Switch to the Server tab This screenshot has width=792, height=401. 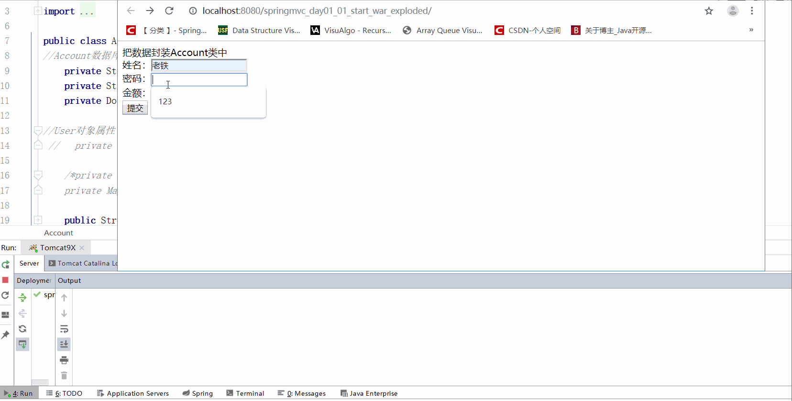click(x=29, y=263)
